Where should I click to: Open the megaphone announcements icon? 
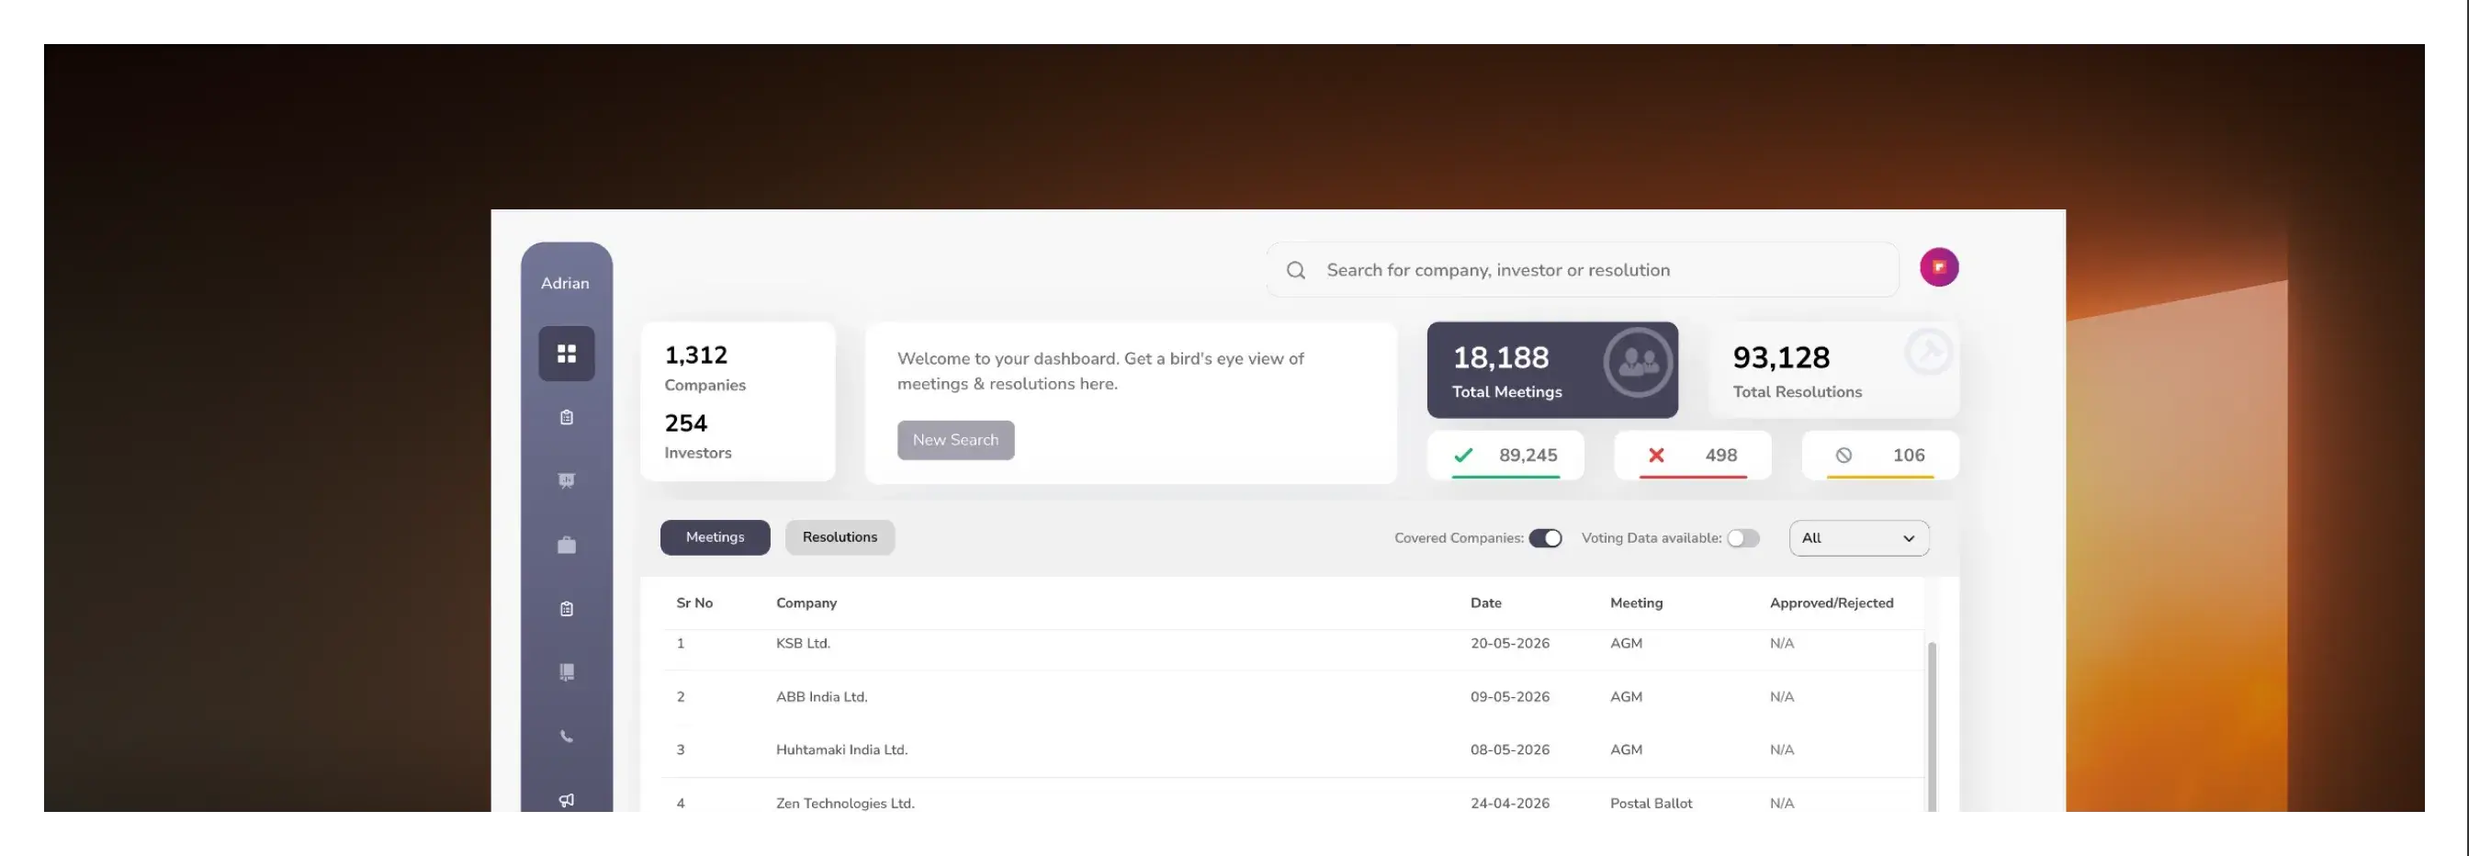(567, 800)
